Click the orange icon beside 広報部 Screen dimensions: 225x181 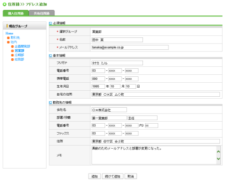pos(12,55)
